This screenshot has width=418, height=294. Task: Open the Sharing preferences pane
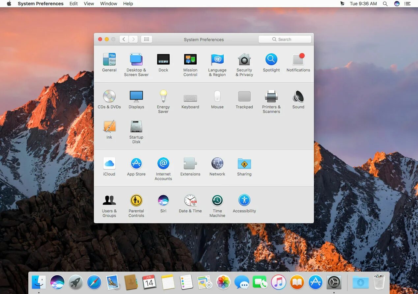pos(244,167)
